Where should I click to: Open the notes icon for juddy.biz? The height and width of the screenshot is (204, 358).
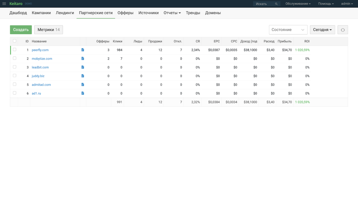click(83, 76)
